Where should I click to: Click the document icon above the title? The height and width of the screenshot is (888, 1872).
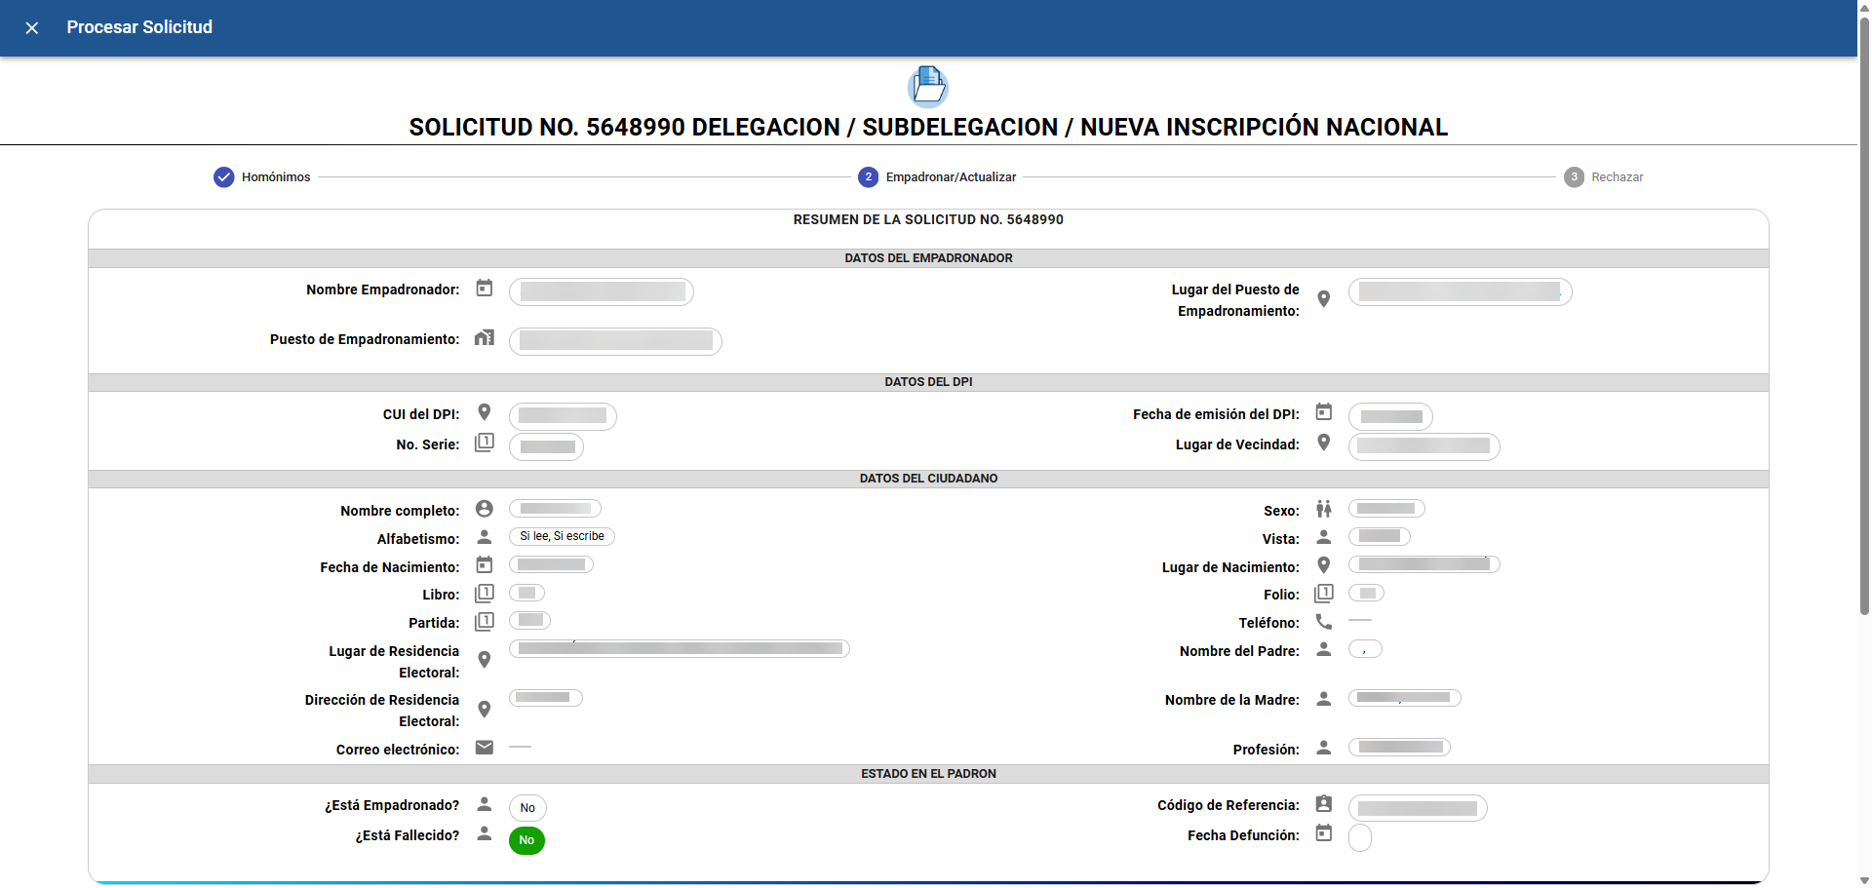coord(927,86)
